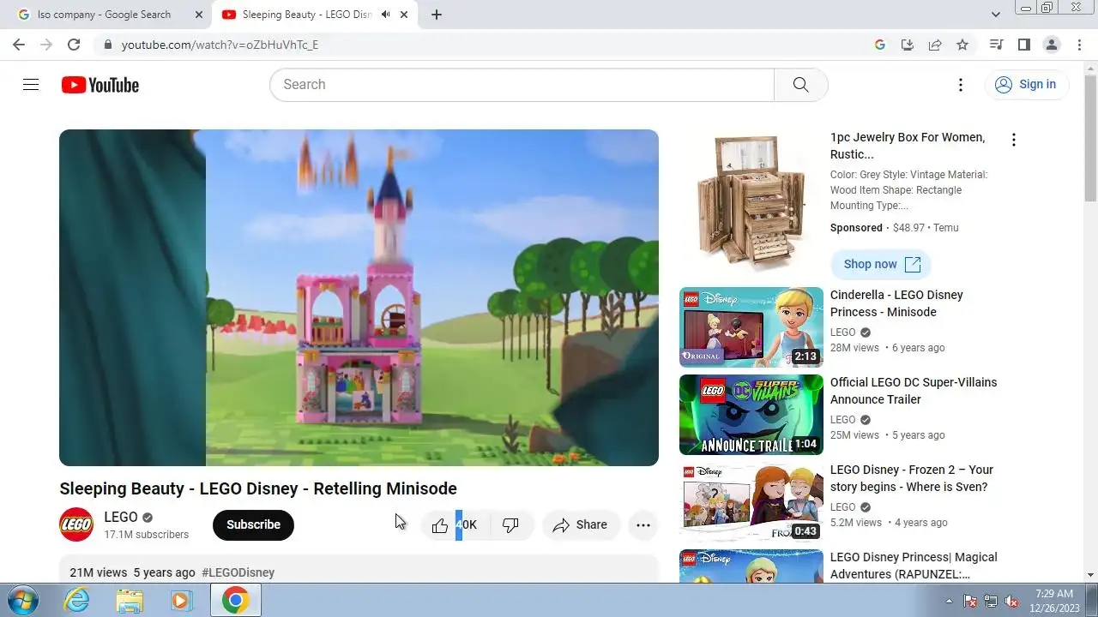The image size is (1098, 617).
Task: Click the address bar URL
Action: tap(220, 45)
